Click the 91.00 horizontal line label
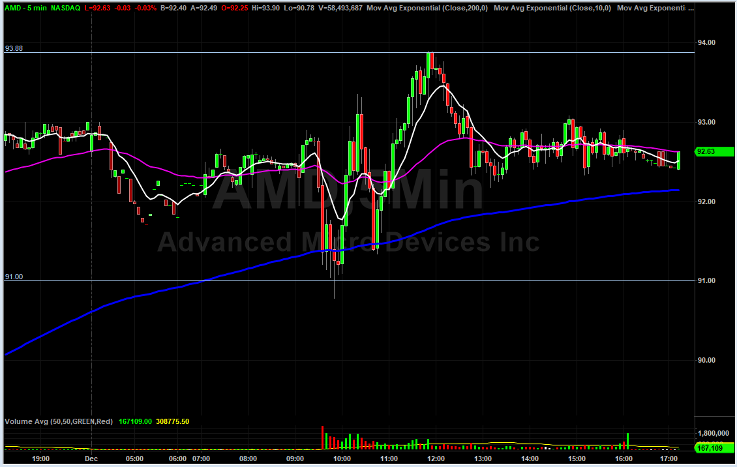The width and height of the screenshot is (737, 467). coord(14,277)
